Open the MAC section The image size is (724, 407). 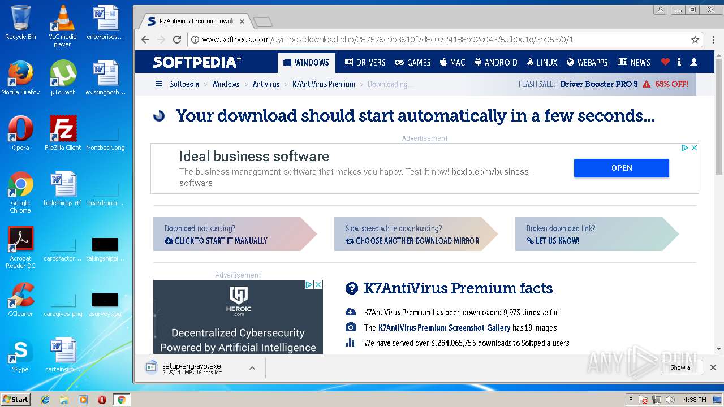(x=452, y=62)
